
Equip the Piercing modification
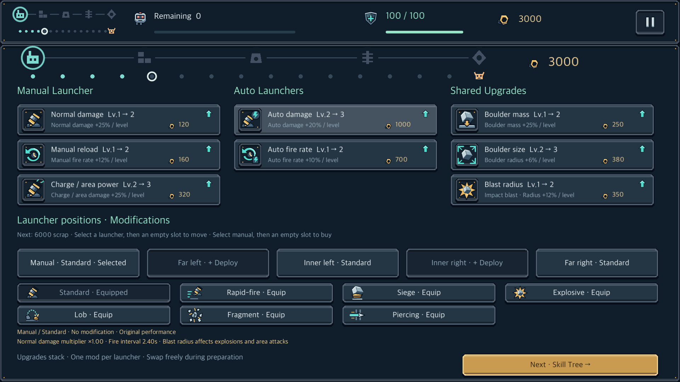pos(419,315)
